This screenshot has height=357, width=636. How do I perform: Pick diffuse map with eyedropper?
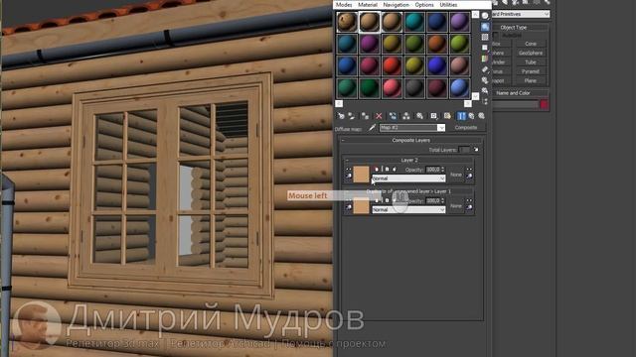click(372, 128)
